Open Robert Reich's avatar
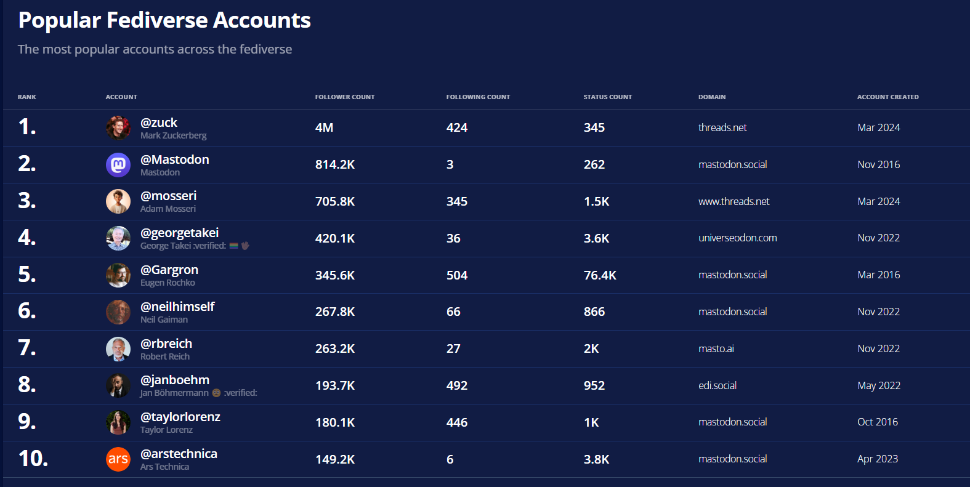This screenshot has height=487, width=970. [x=118, y=349]
